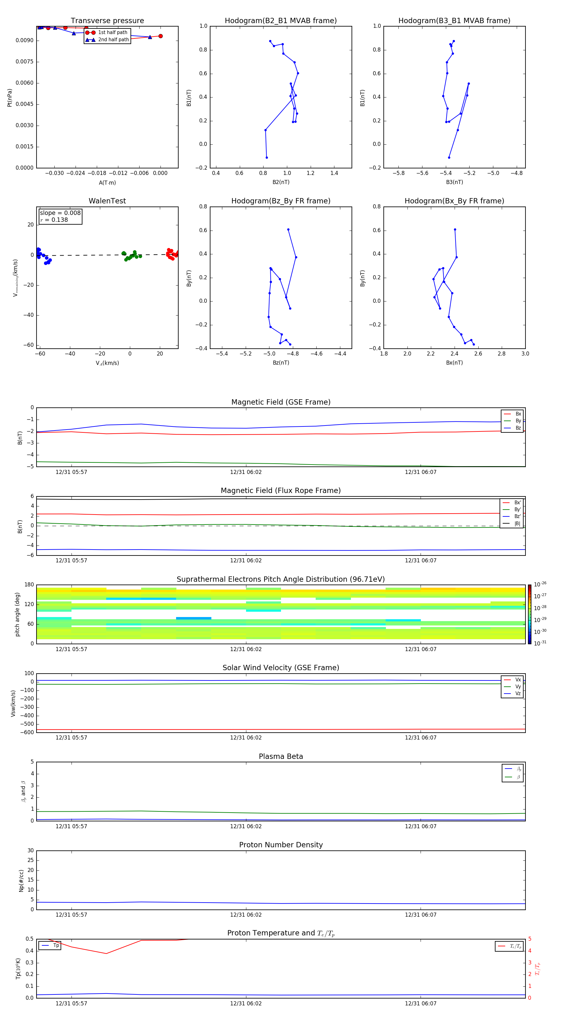Click 'Vy' in the solar wind legend
The height and width of the screenshot is (1031, 562).
pos(512,687)
